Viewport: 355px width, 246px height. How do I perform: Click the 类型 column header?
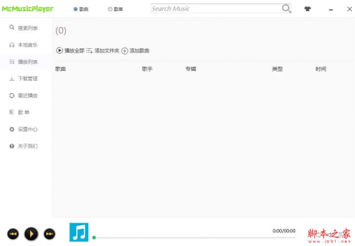(277, 69)
